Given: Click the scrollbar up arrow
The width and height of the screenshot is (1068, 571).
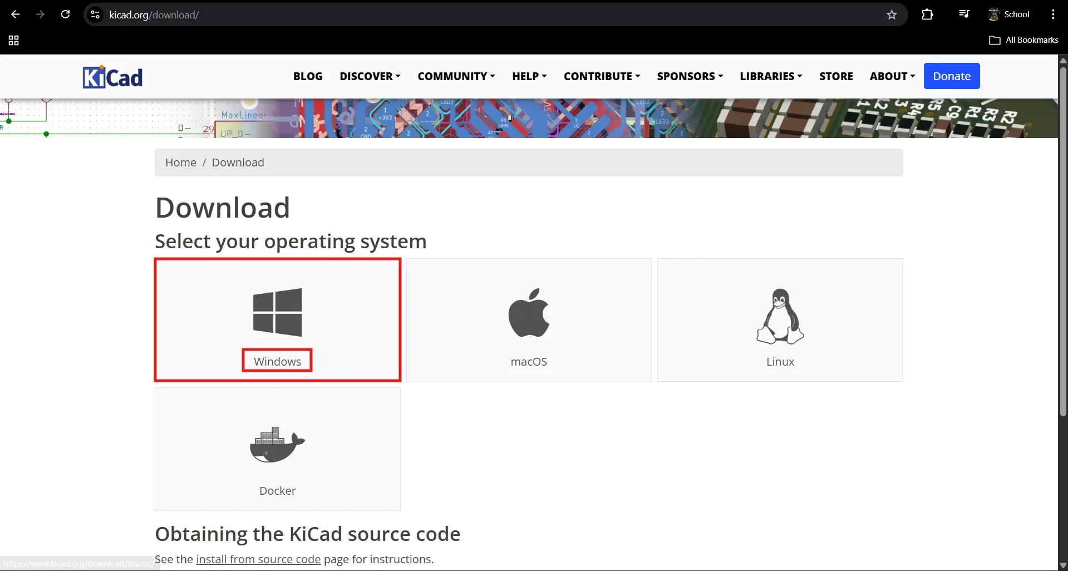Looking at the screenshot, I should pos(1063,60).
